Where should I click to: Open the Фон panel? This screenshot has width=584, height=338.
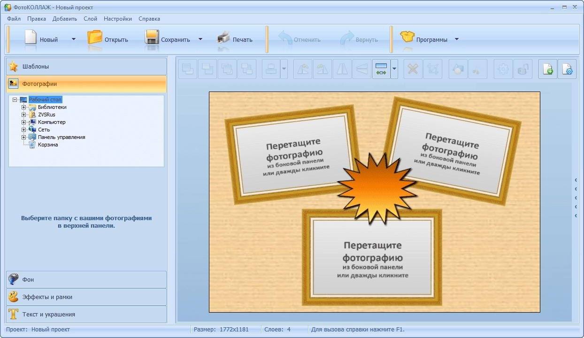pos(86,279)
